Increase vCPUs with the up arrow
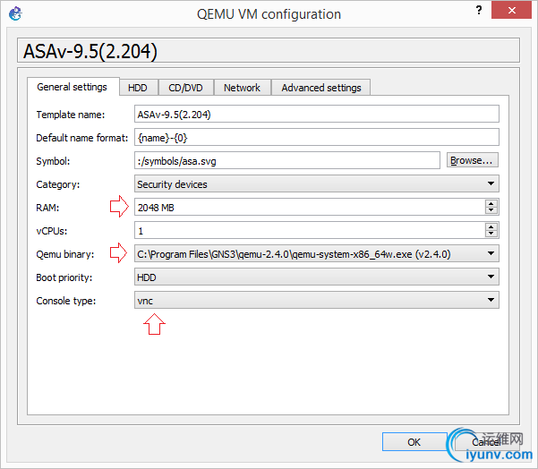The image size is (538, 469). [x=491, y=226]
